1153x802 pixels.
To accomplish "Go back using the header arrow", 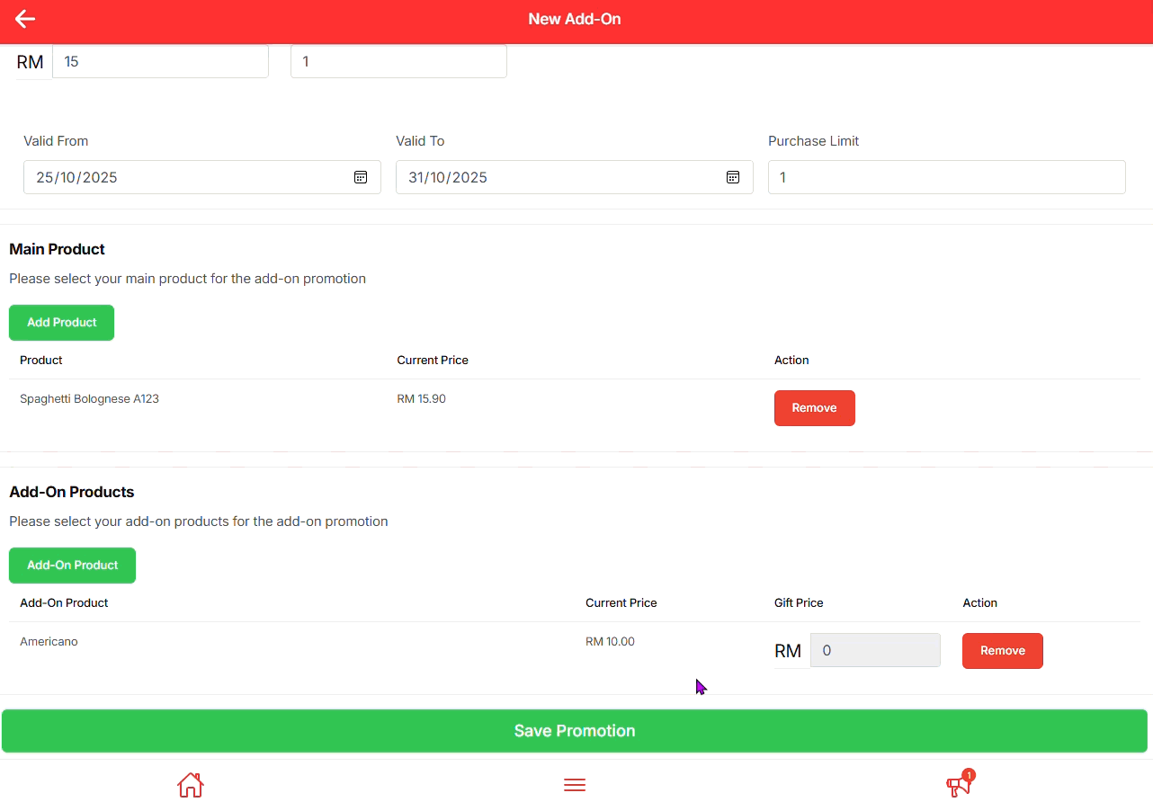I will (x=25, y=19).
